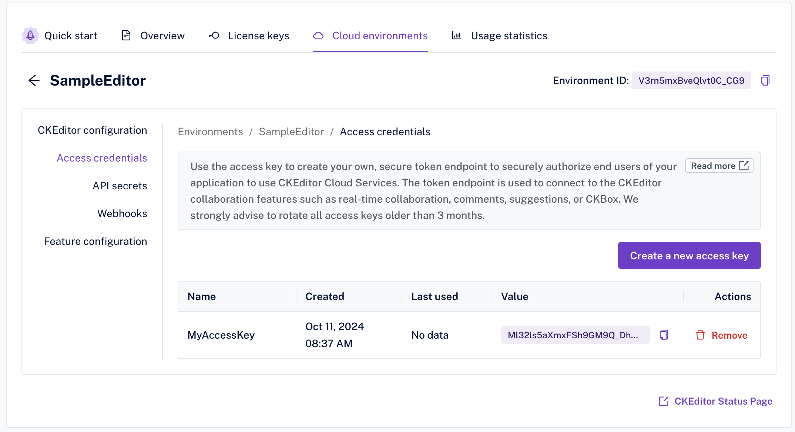
Task: Click the copy MyAccessKey value icon
Action: [x=664, y=335]
